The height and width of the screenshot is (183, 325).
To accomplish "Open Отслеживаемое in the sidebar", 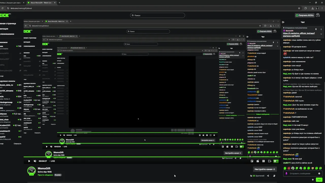I will click(7, 34).
